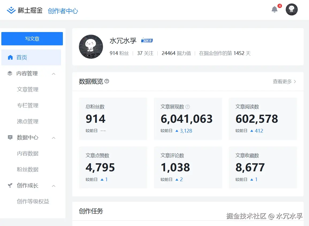The image size is (309, 226).
Task: Open 沸点管理
Action: 28,121
